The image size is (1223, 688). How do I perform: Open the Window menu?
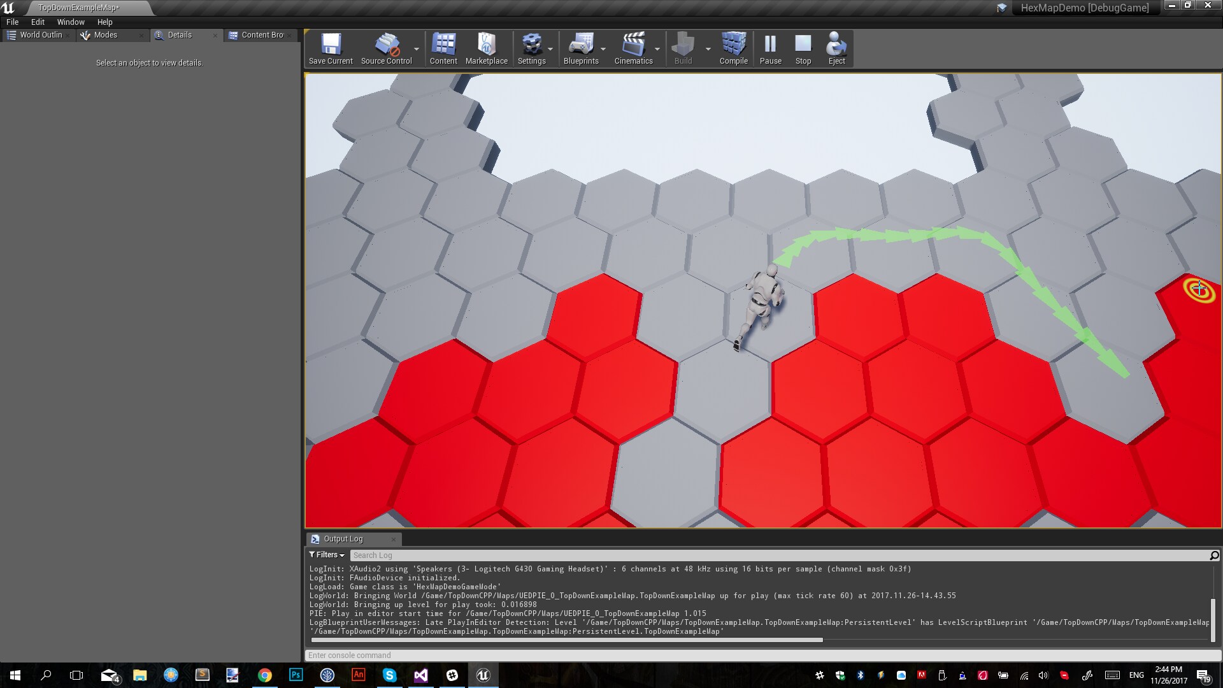(x=70, y=22)
